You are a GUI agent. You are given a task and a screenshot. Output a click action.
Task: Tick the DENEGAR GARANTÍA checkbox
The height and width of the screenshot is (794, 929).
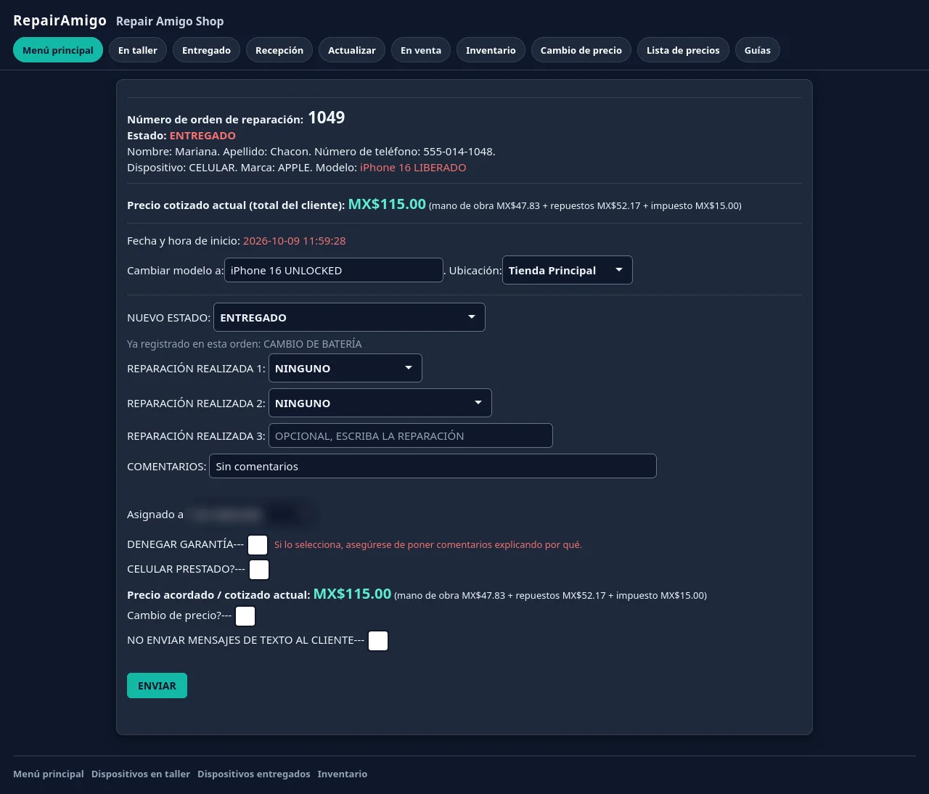click(x=258, y=545)
